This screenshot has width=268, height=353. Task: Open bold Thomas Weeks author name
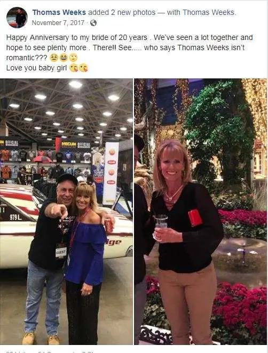[59, 12]
